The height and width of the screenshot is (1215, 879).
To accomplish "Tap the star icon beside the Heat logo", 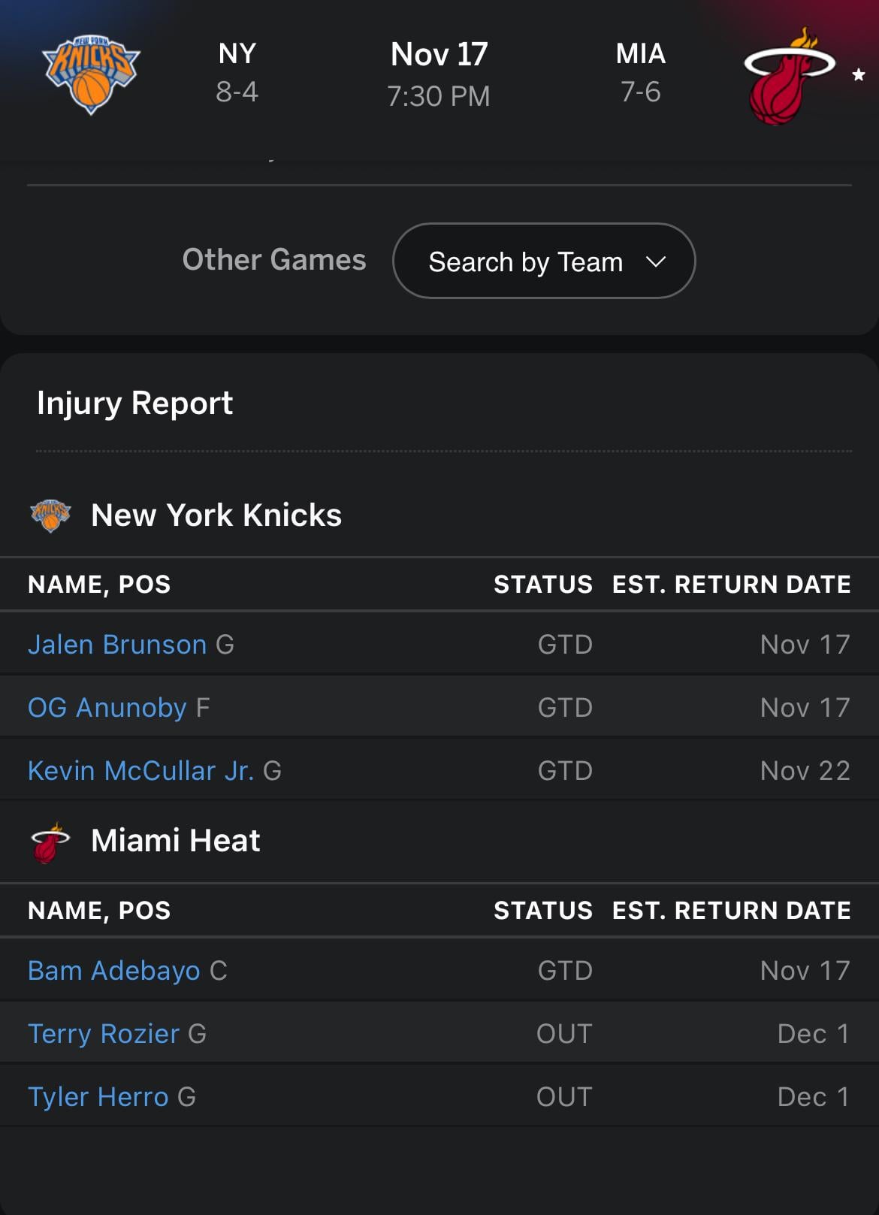I will [x=859, y=74].
